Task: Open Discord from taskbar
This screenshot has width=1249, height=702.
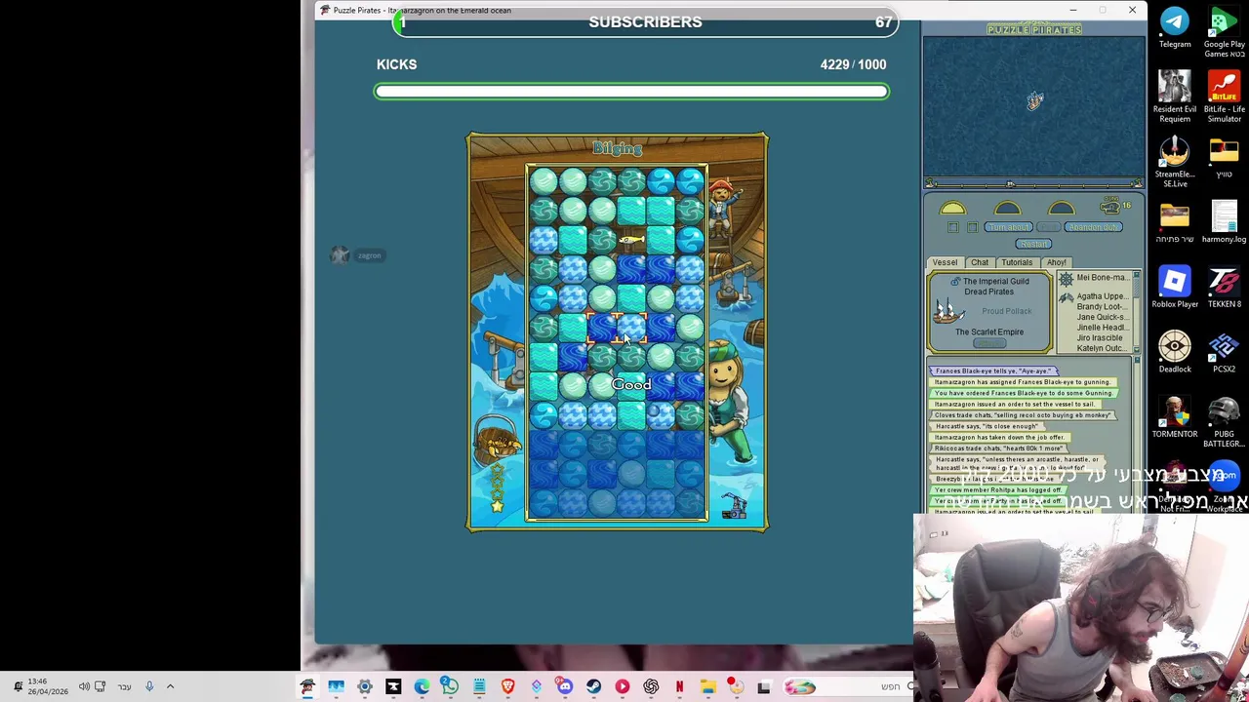Action: coord(565,686)
